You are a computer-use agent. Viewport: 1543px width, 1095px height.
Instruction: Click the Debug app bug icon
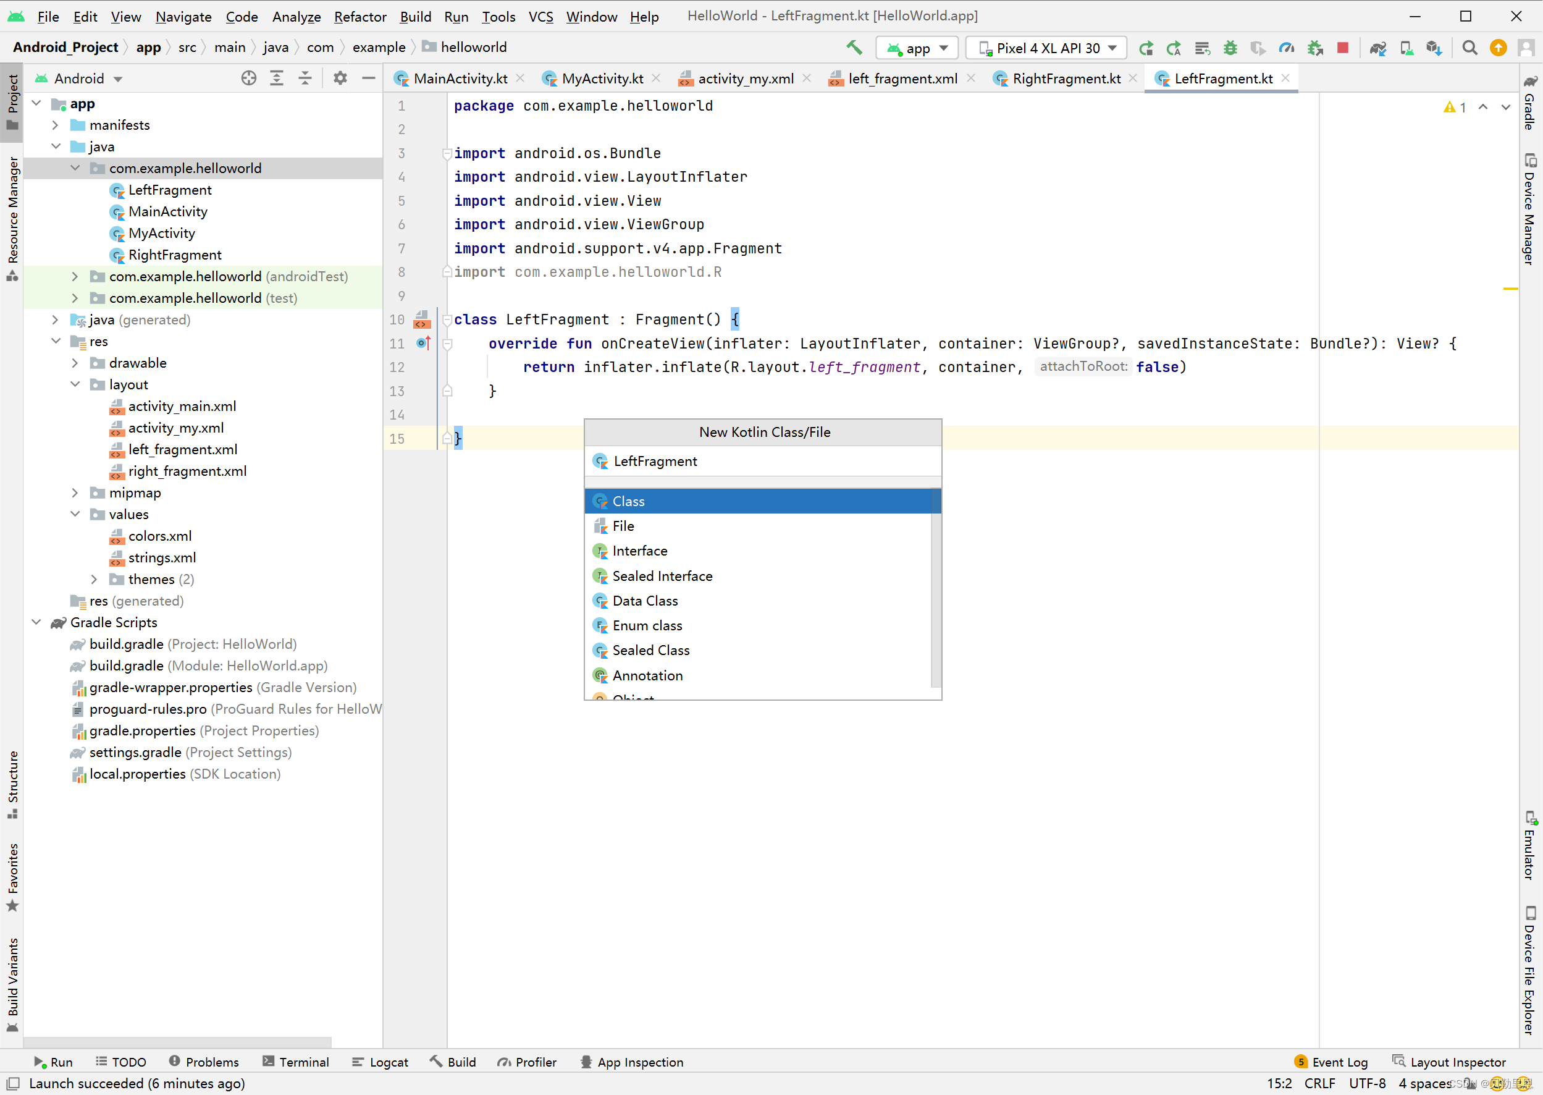click(1230, 47)
